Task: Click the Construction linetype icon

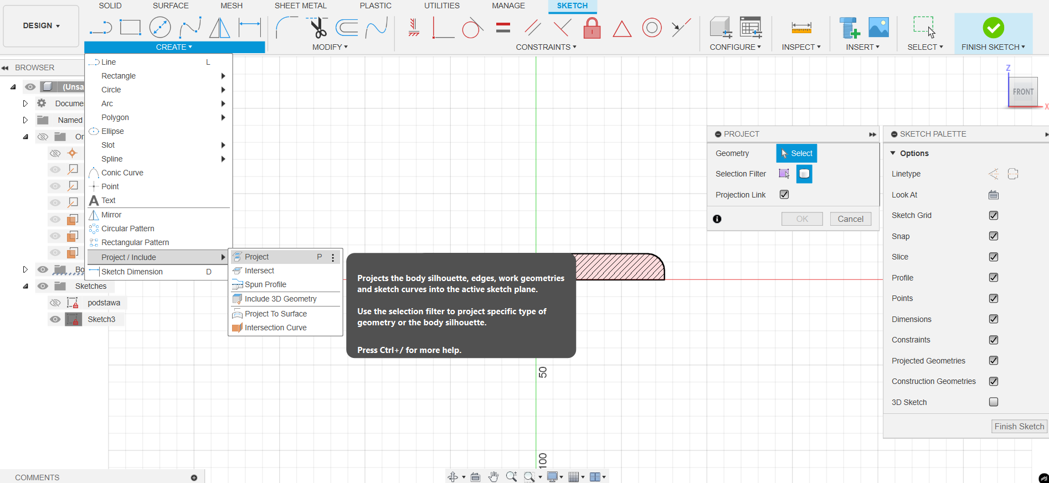Action: coord(994,174)
